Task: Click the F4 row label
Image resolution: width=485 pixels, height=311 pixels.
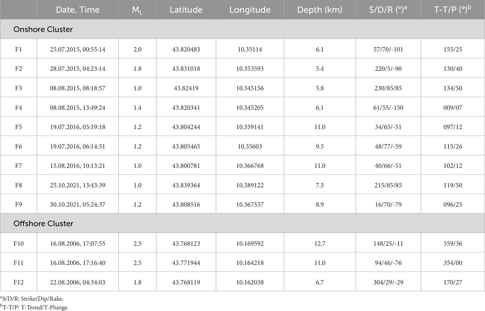Action: [19, 108]
